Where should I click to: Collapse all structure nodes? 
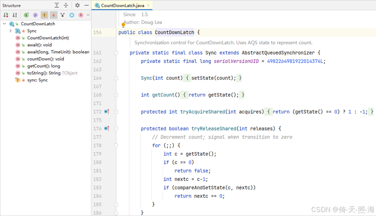66,5
